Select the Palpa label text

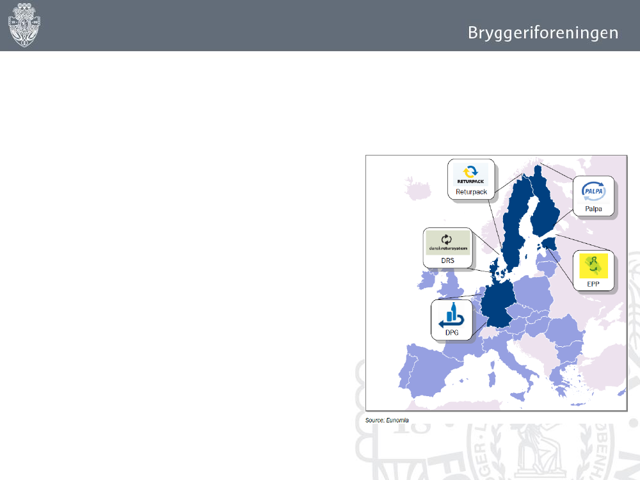click(x=593, y=209)
